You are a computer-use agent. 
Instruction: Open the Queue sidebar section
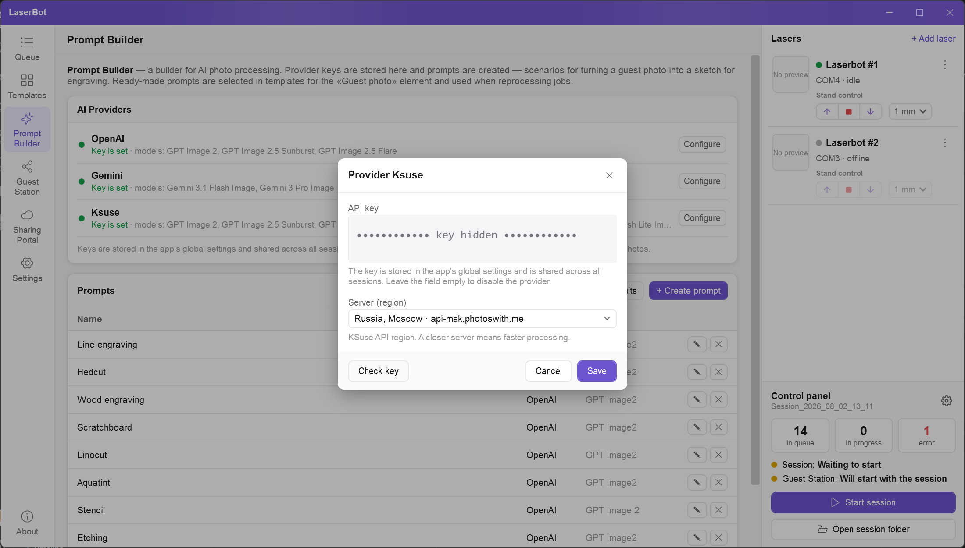click(x=27, y=49)
